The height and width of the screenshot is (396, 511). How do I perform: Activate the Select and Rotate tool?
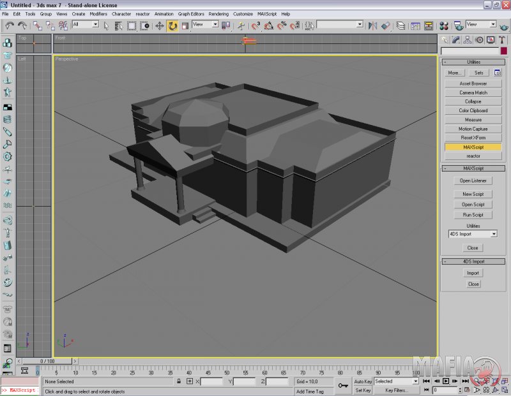click(172, 26)
